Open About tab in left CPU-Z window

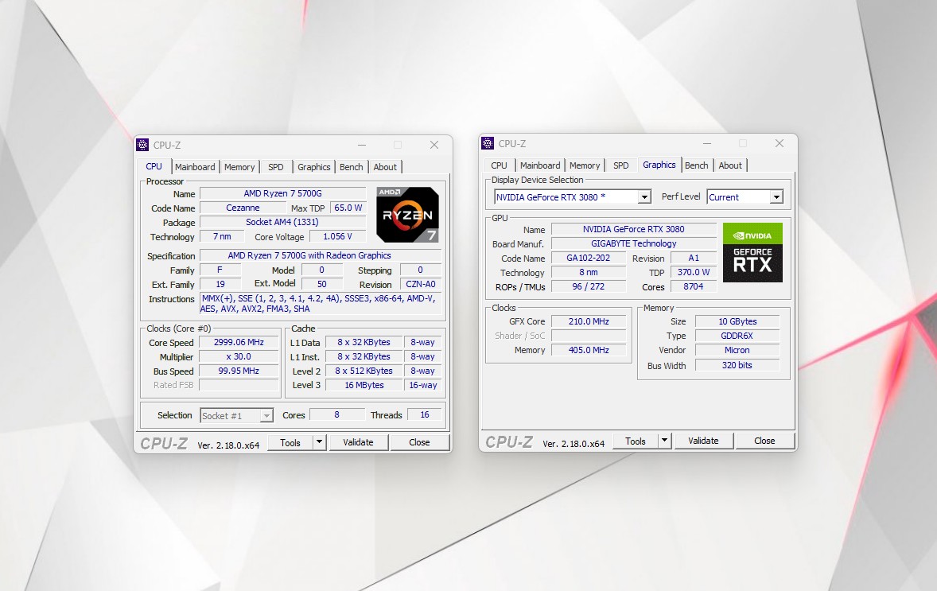pos(385,167)
